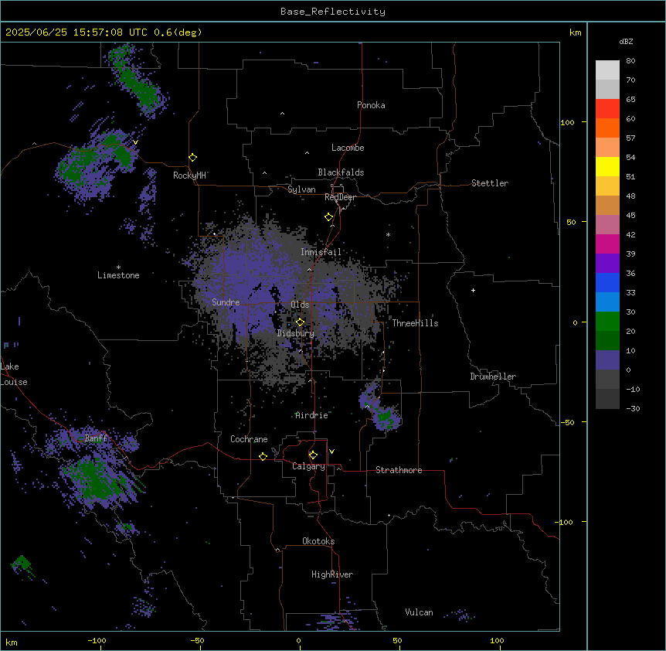The image size is (666, 651).
Task: Click the Airdrie label
Action: tap(311, 415)
